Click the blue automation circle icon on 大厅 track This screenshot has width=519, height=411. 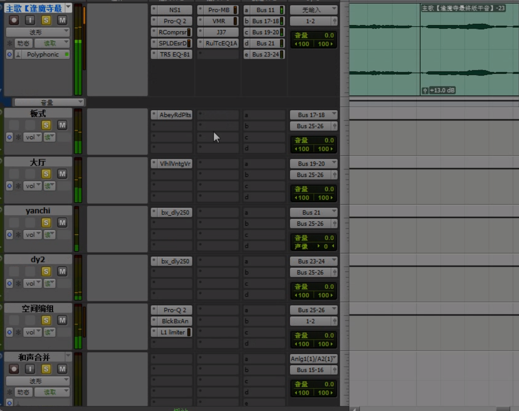coord(9,186)
